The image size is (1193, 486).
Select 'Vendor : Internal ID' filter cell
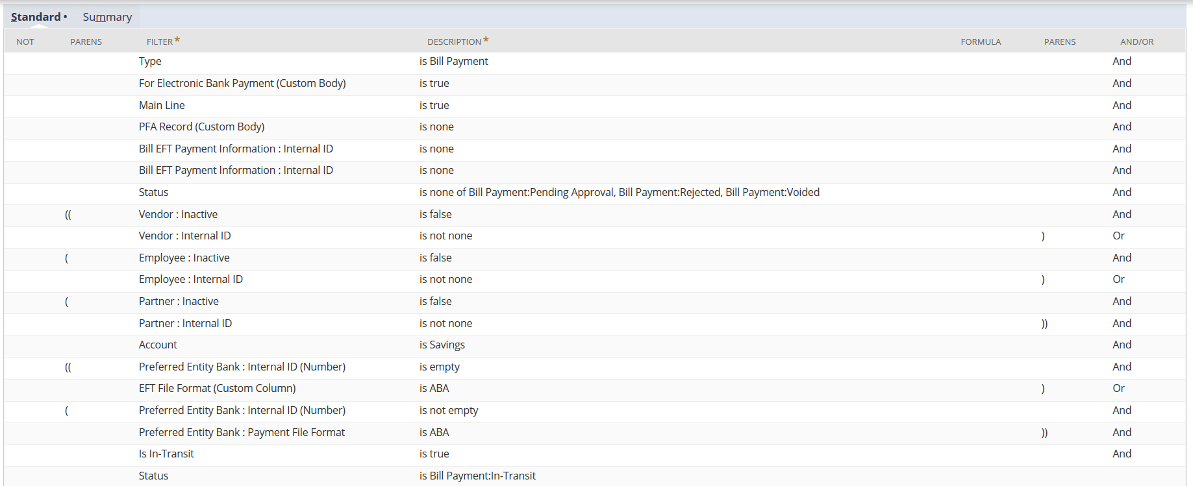point(184,236)
